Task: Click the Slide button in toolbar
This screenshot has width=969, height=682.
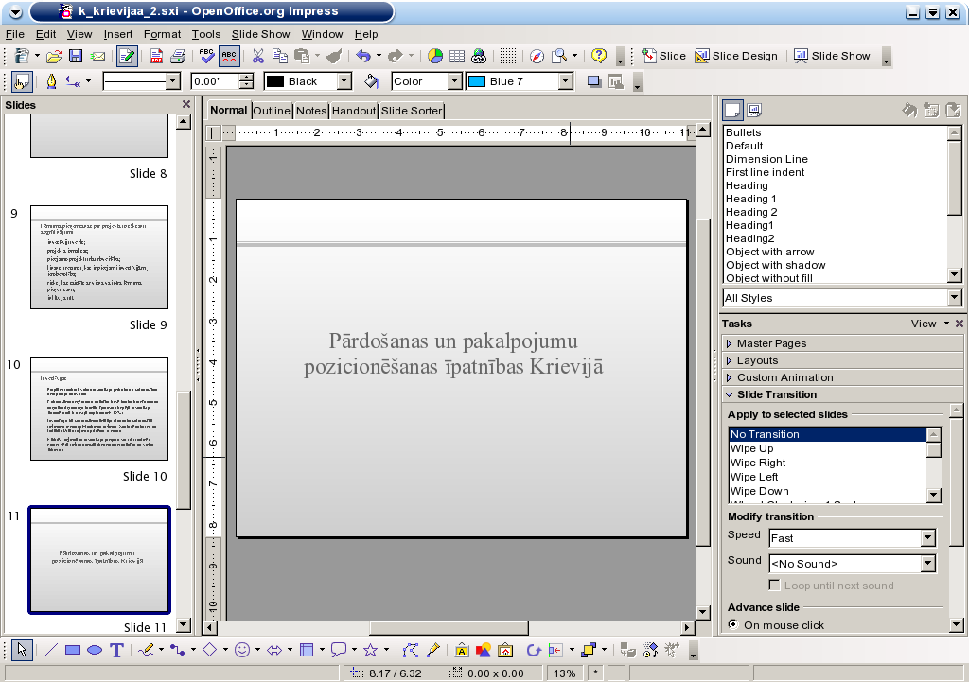Action: pyautogui.click(x=663, y=56)
